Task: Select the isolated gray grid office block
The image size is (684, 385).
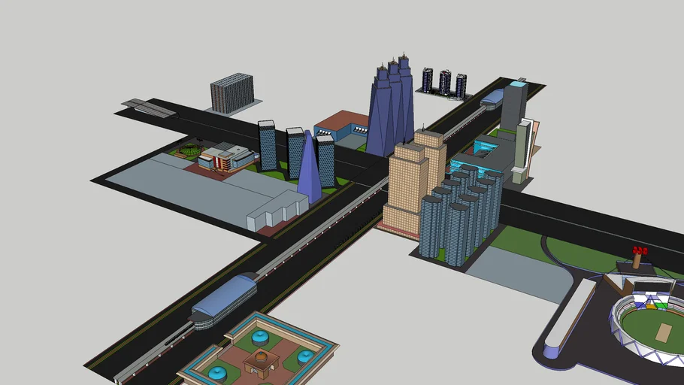Action: pos(232,93)
